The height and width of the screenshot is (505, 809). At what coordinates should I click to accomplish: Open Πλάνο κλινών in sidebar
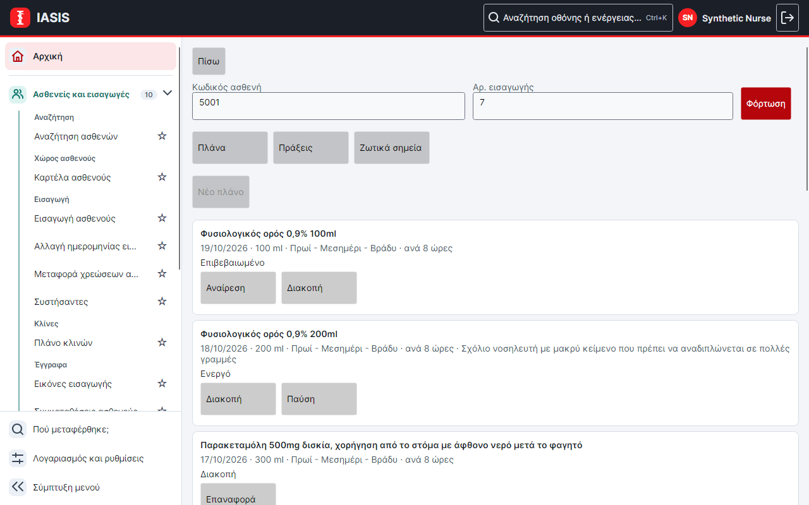tap(63, 343)
